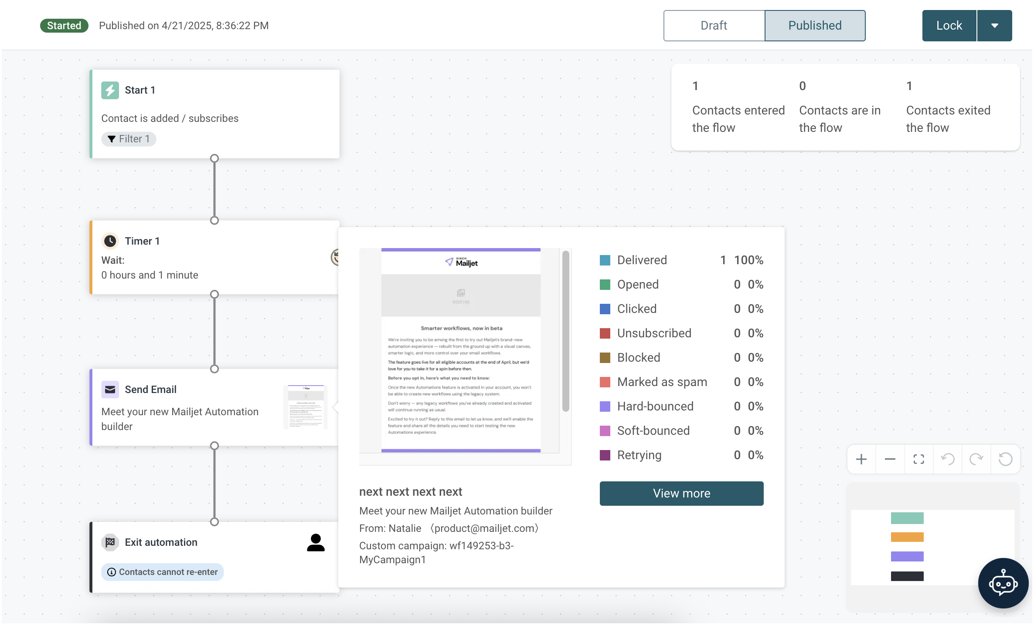Switch to the Published view
This screenshot has height=625, width=1034.
(x=815, y=26)
